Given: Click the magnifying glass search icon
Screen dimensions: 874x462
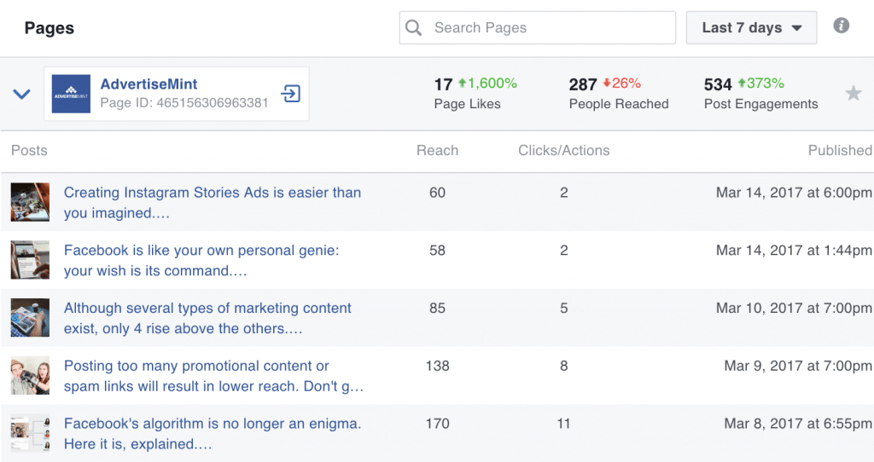Looking at the screenshot, I should tap(414, 28).
